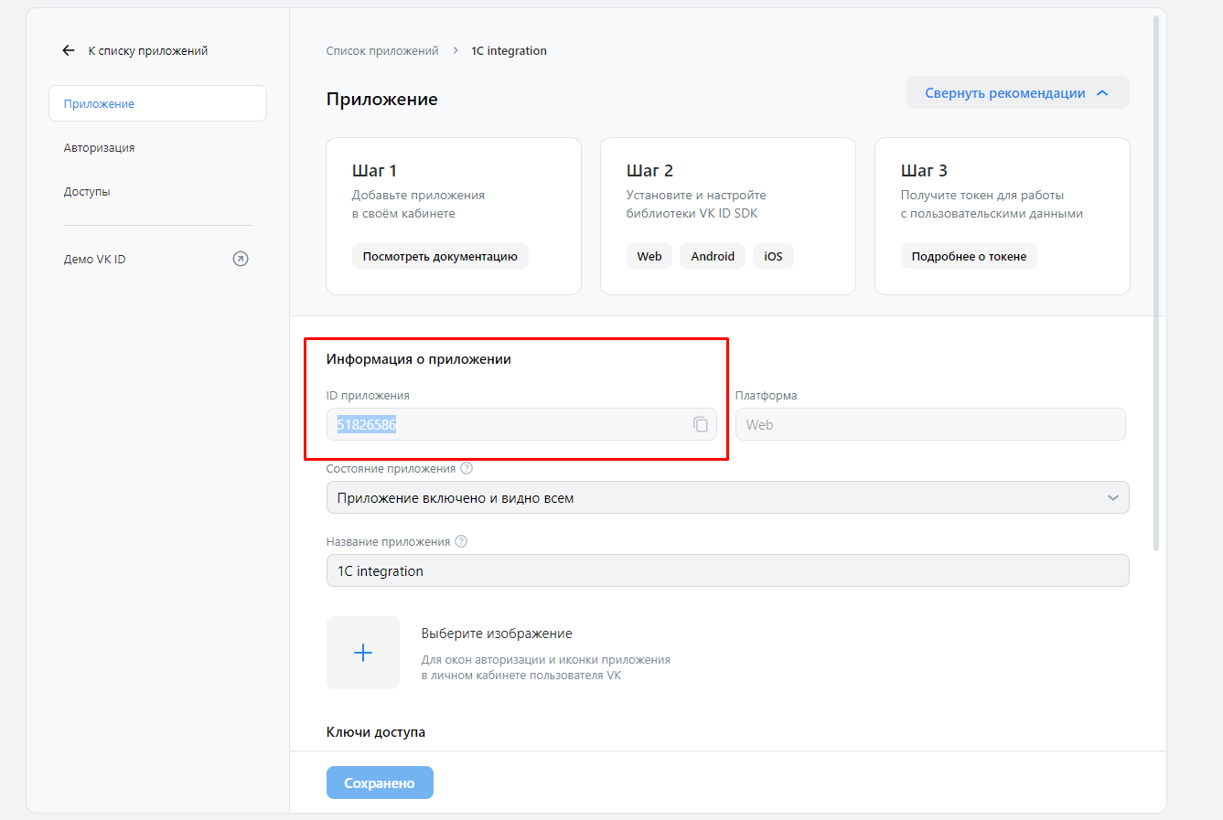
Task: Open Приложение section in sidebar
Action: [x=157, y=103]
